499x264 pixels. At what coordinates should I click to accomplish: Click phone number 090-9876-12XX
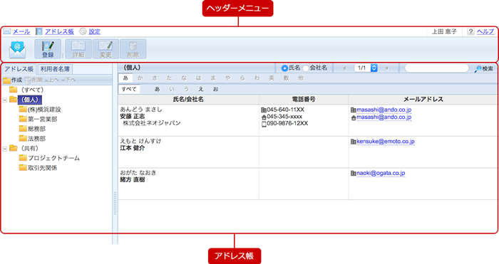(x=287, y=124)
